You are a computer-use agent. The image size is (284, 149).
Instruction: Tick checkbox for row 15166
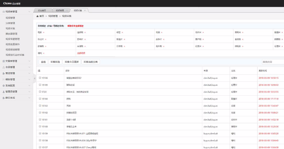[40, 78]
